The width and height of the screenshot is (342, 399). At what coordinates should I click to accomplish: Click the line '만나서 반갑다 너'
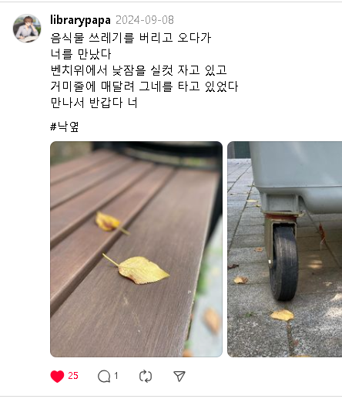click(x=94, y=103)
